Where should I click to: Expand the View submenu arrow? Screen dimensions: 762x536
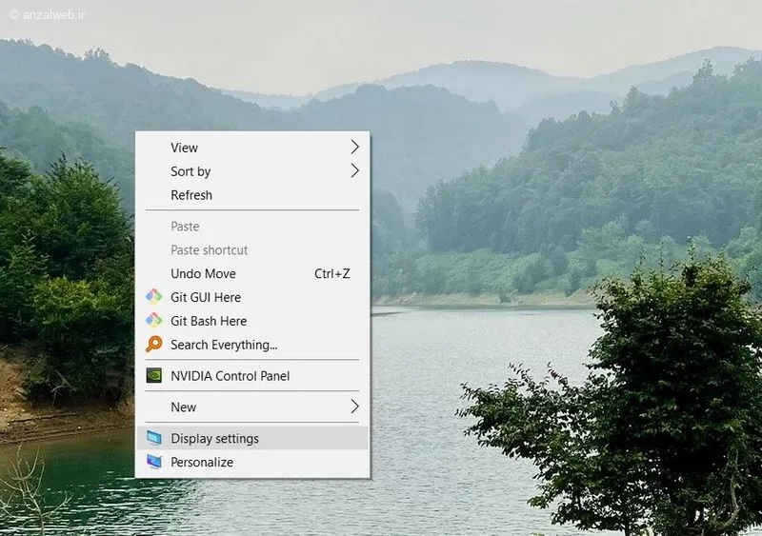coord(355,147)
